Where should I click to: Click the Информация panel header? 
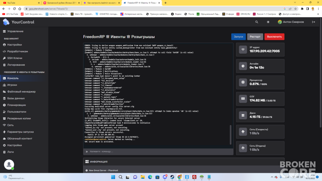click(x=184, y=162)
